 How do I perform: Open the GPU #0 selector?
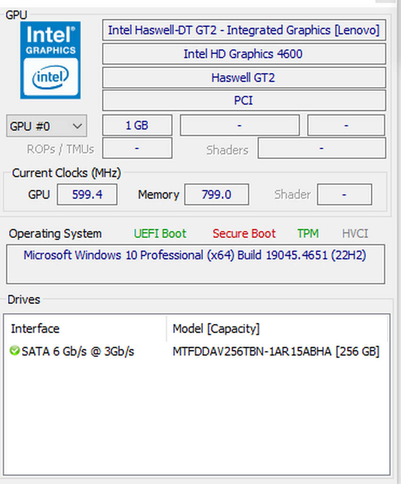tap(46, 126)
